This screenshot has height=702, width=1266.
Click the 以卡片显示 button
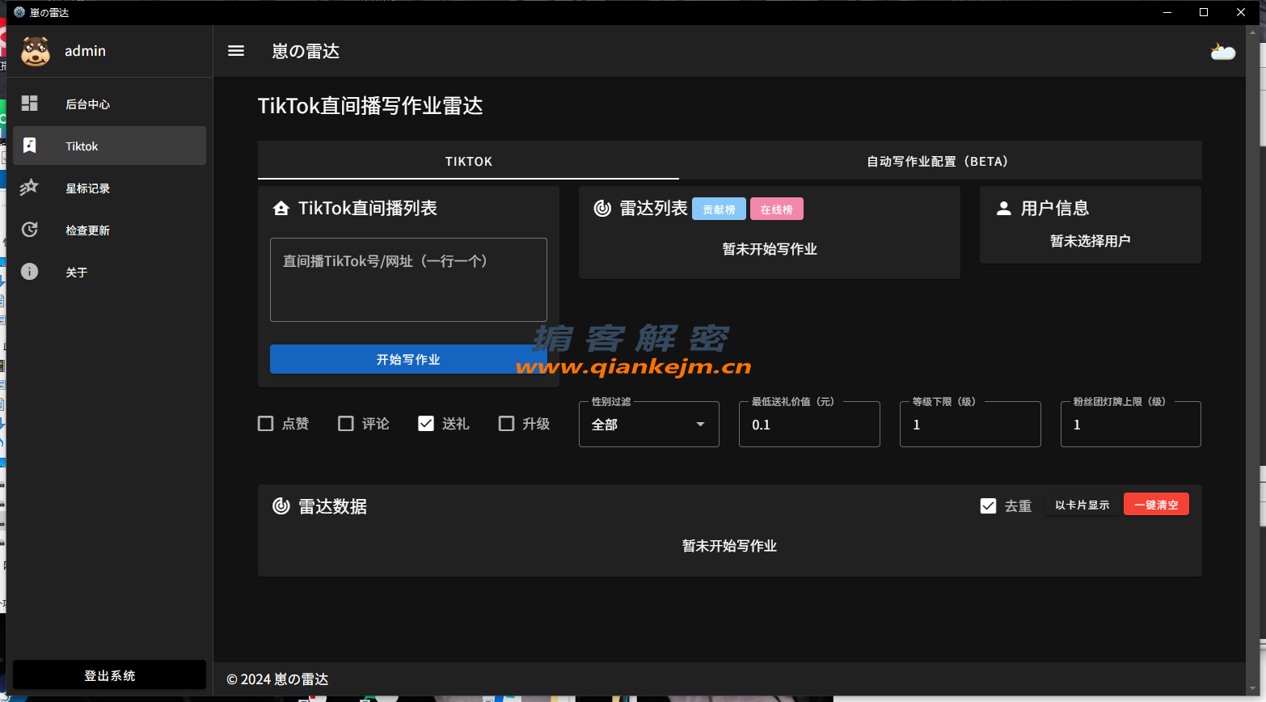point(1082,505)
